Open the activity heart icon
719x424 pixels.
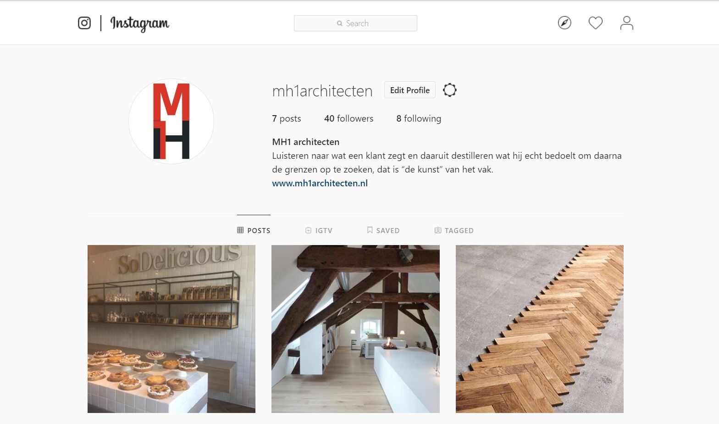pos(596,23)
